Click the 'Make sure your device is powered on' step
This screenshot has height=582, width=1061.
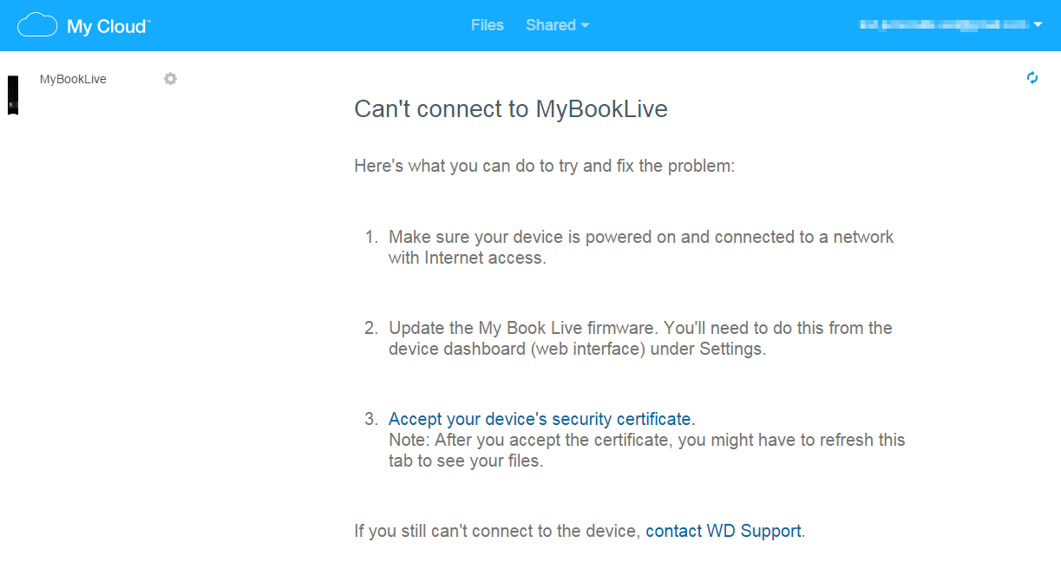(641, 247)
